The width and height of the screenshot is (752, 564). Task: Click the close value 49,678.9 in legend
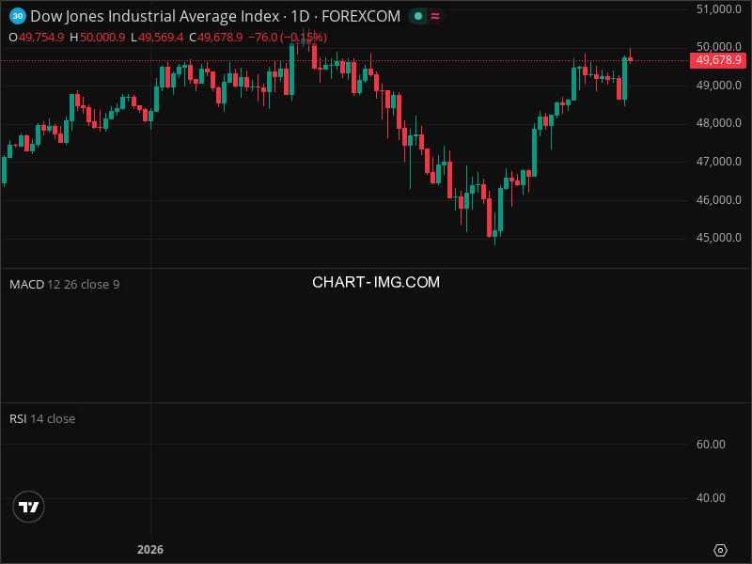pyautogui.click(x=220, y=38)
